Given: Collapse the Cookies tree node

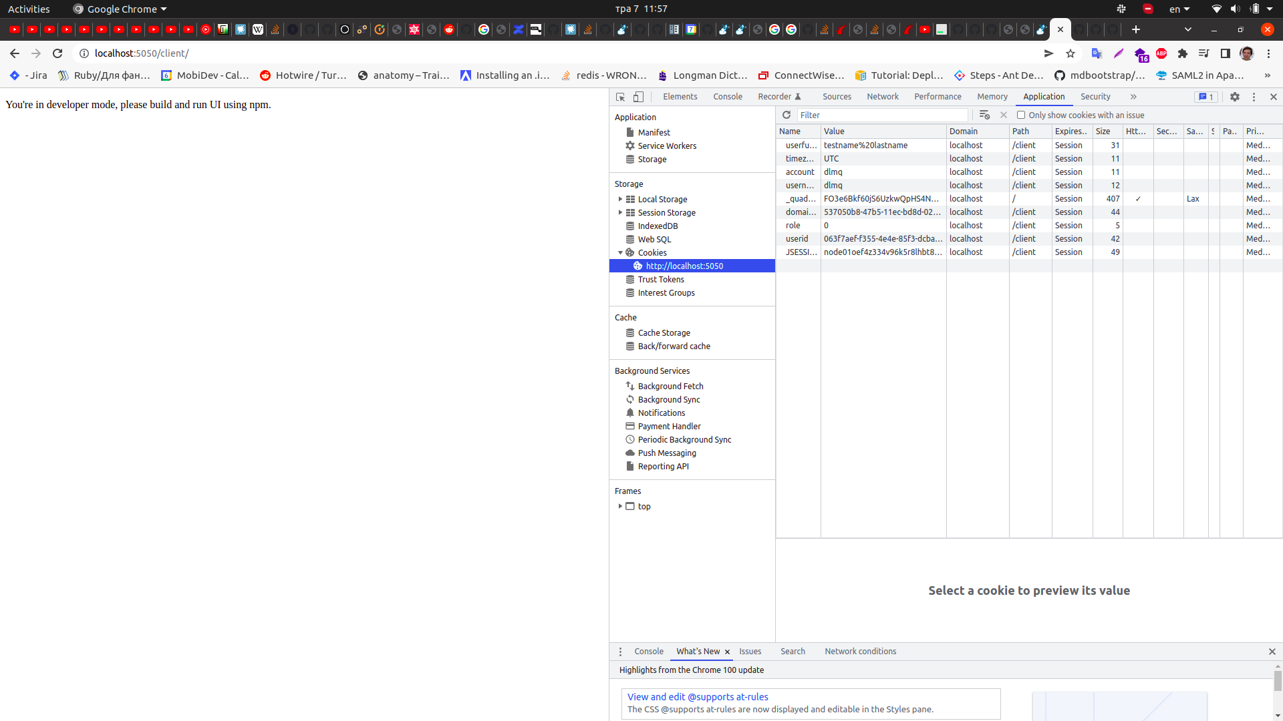Looking at the screenshot, I should 620,252.
